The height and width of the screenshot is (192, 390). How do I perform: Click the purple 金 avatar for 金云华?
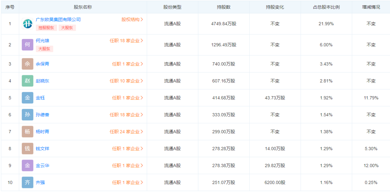coord(27,165)
